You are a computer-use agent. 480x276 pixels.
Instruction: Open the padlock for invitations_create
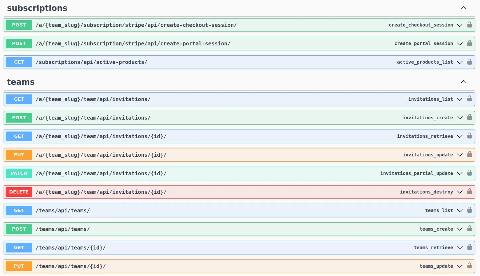[x=470, y=117]
